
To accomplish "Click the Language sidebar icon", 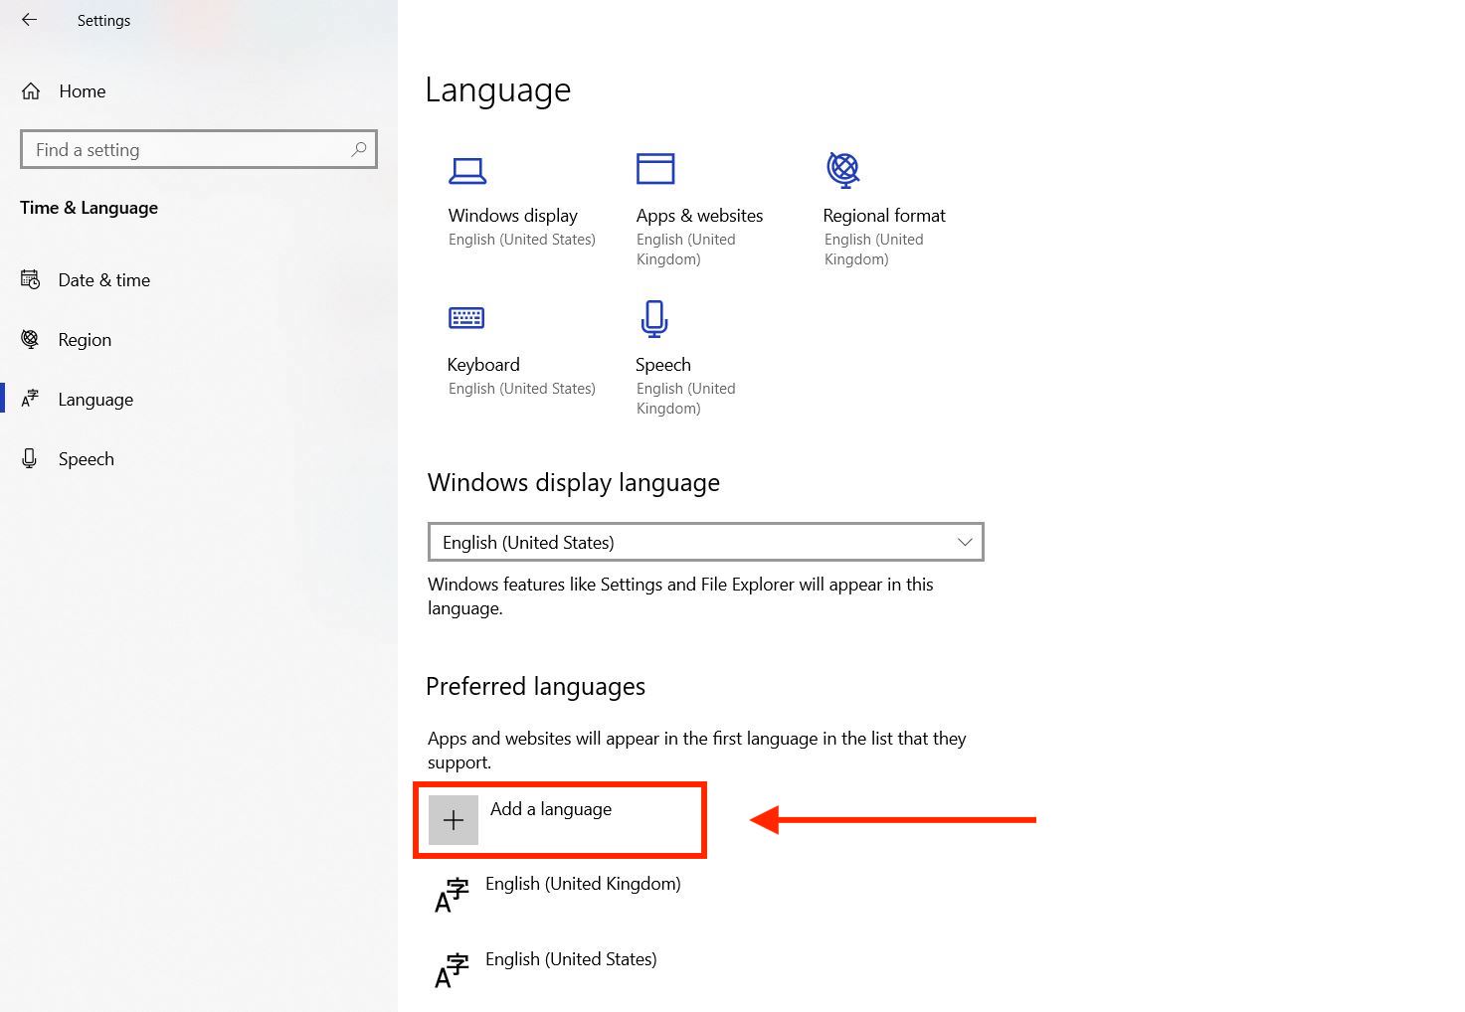I will (30, 399).
